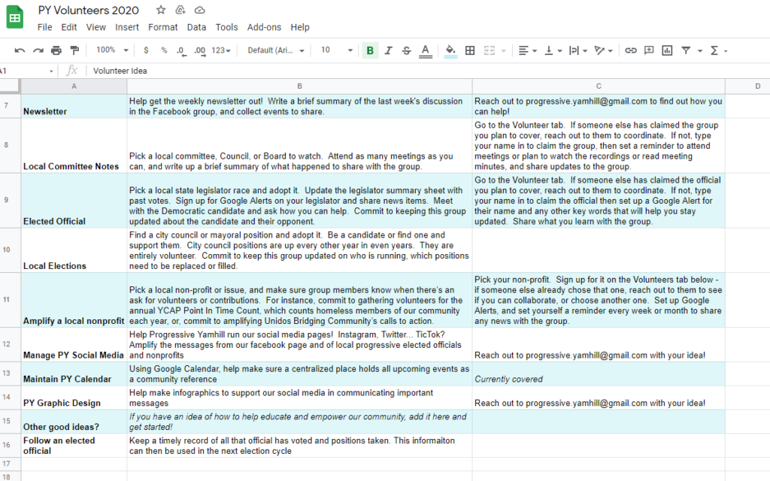Click the Insert comment icon
This screenshot has height=481, width=770.
click(649, 50)
